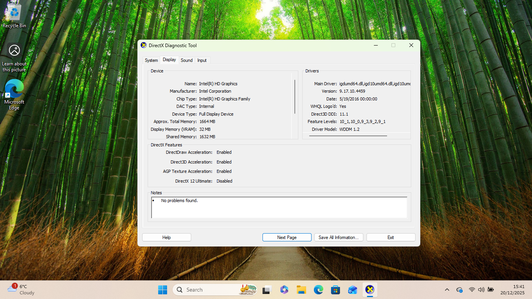Open the Wi-Fi icon in the system tray
Viewport: 532px width, 299px height.
point(472,290)
